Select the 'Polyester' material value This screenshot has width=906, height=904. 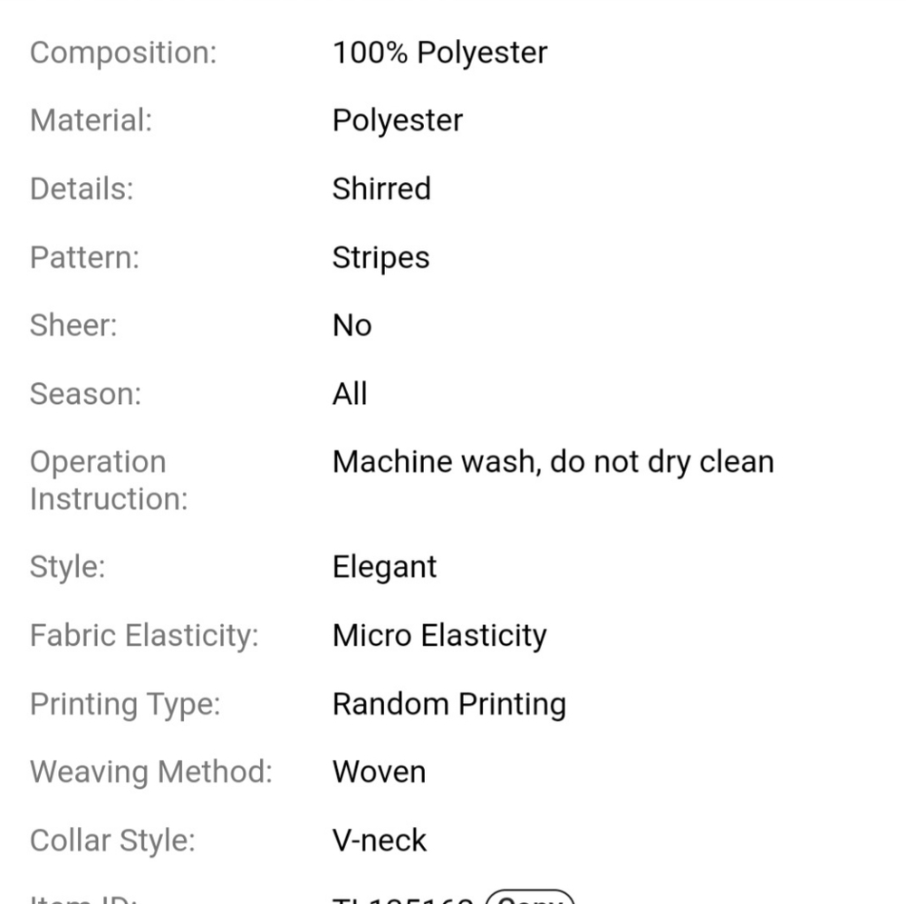[397, 120]
